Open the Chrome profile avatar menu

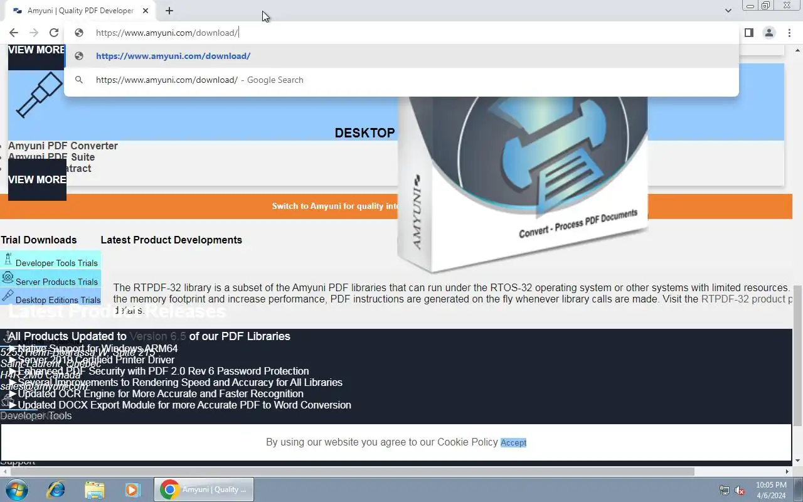coord(768,33)
